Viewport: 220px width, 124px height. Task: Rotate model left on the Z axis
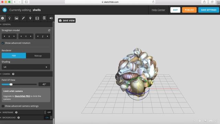(x=38, y=37)
